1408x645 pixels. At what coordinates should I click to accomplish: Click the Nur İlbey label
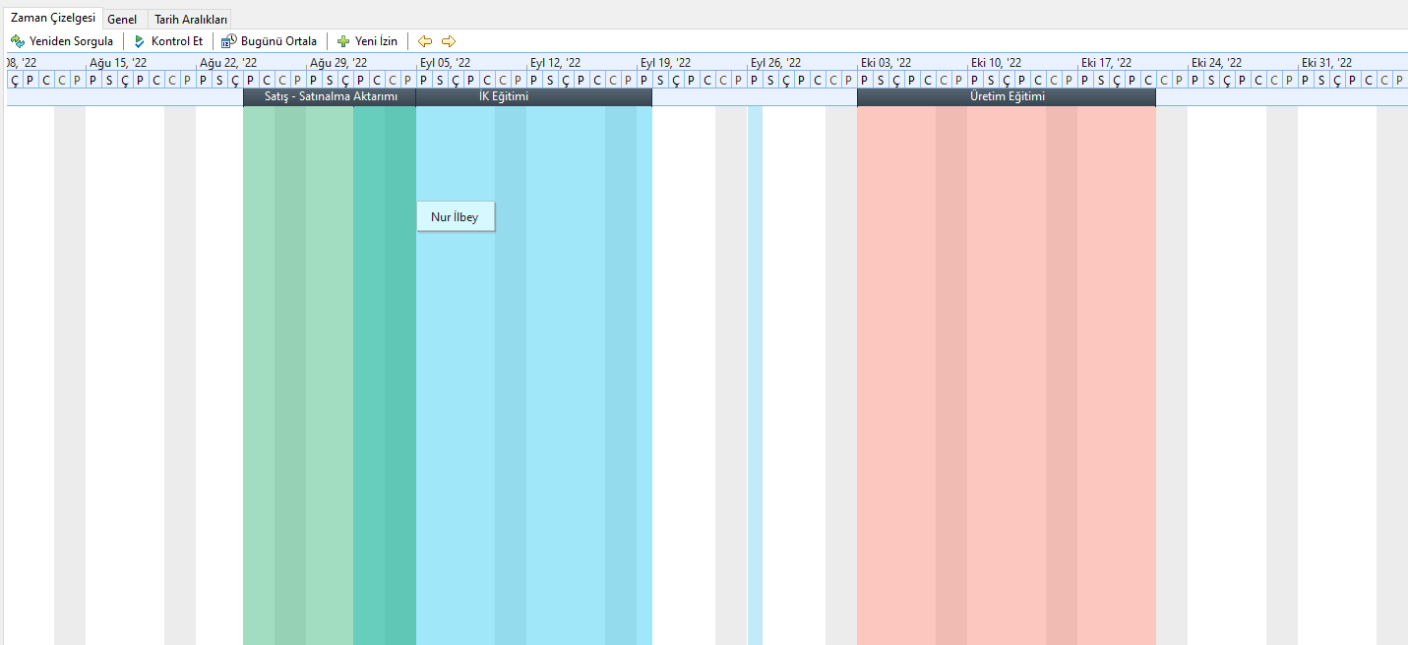coord(455,217)
